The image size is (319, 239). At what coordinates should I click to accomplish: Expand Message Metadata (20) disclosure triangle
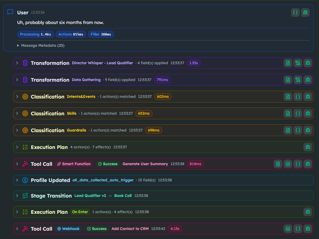click(18, 45)
